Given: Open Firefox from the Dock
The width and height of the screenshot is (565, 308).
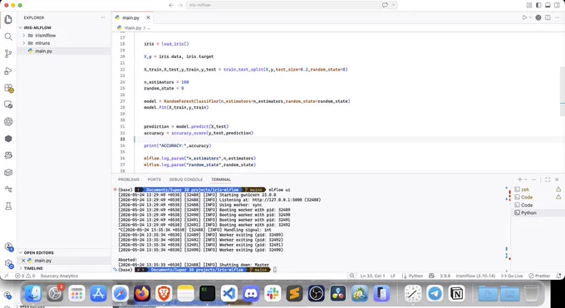Looking at the screenshot, I should (142, 294).
